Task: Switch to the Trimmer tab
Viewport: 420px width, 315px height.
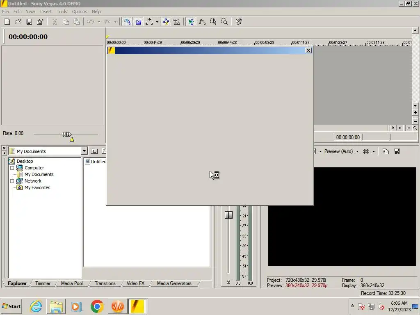Action: click(x=43, y=283)
